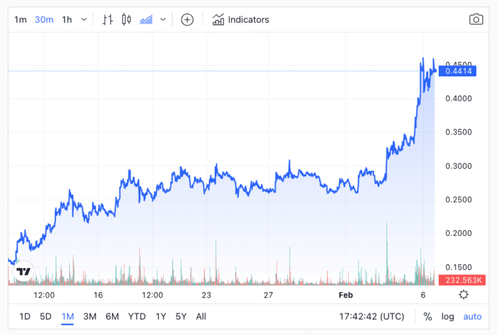Screen dimensions: 497x335
Task: Click the Feb label on time axis
Action: tap(346, 295)
